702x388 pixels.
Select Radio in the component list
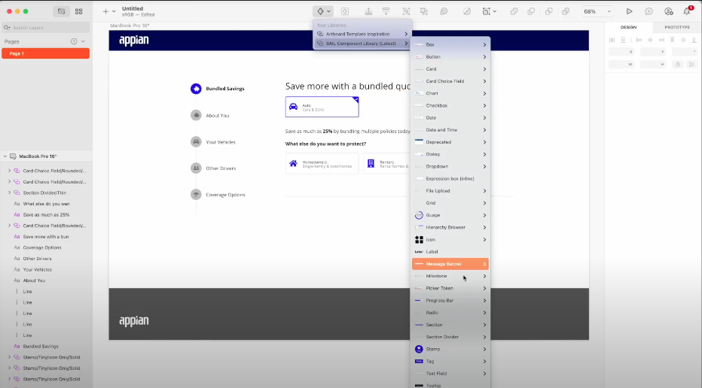tap(432, 312)
